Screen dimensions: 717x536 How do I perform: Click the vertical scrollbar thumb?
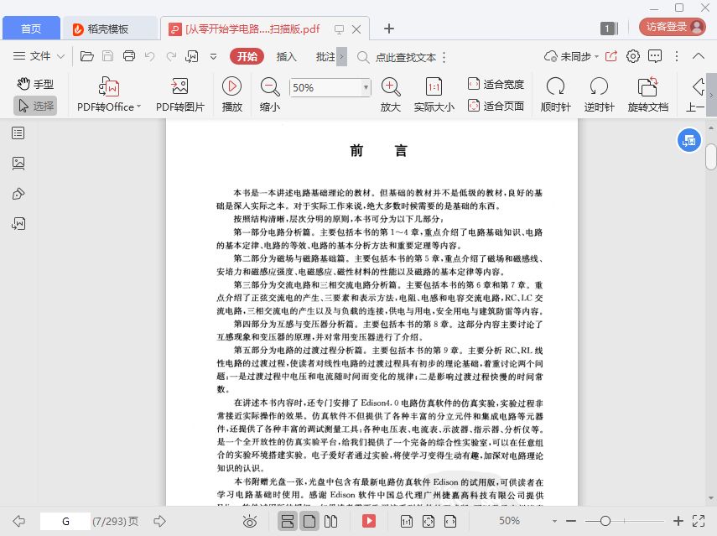pos(710,157)
